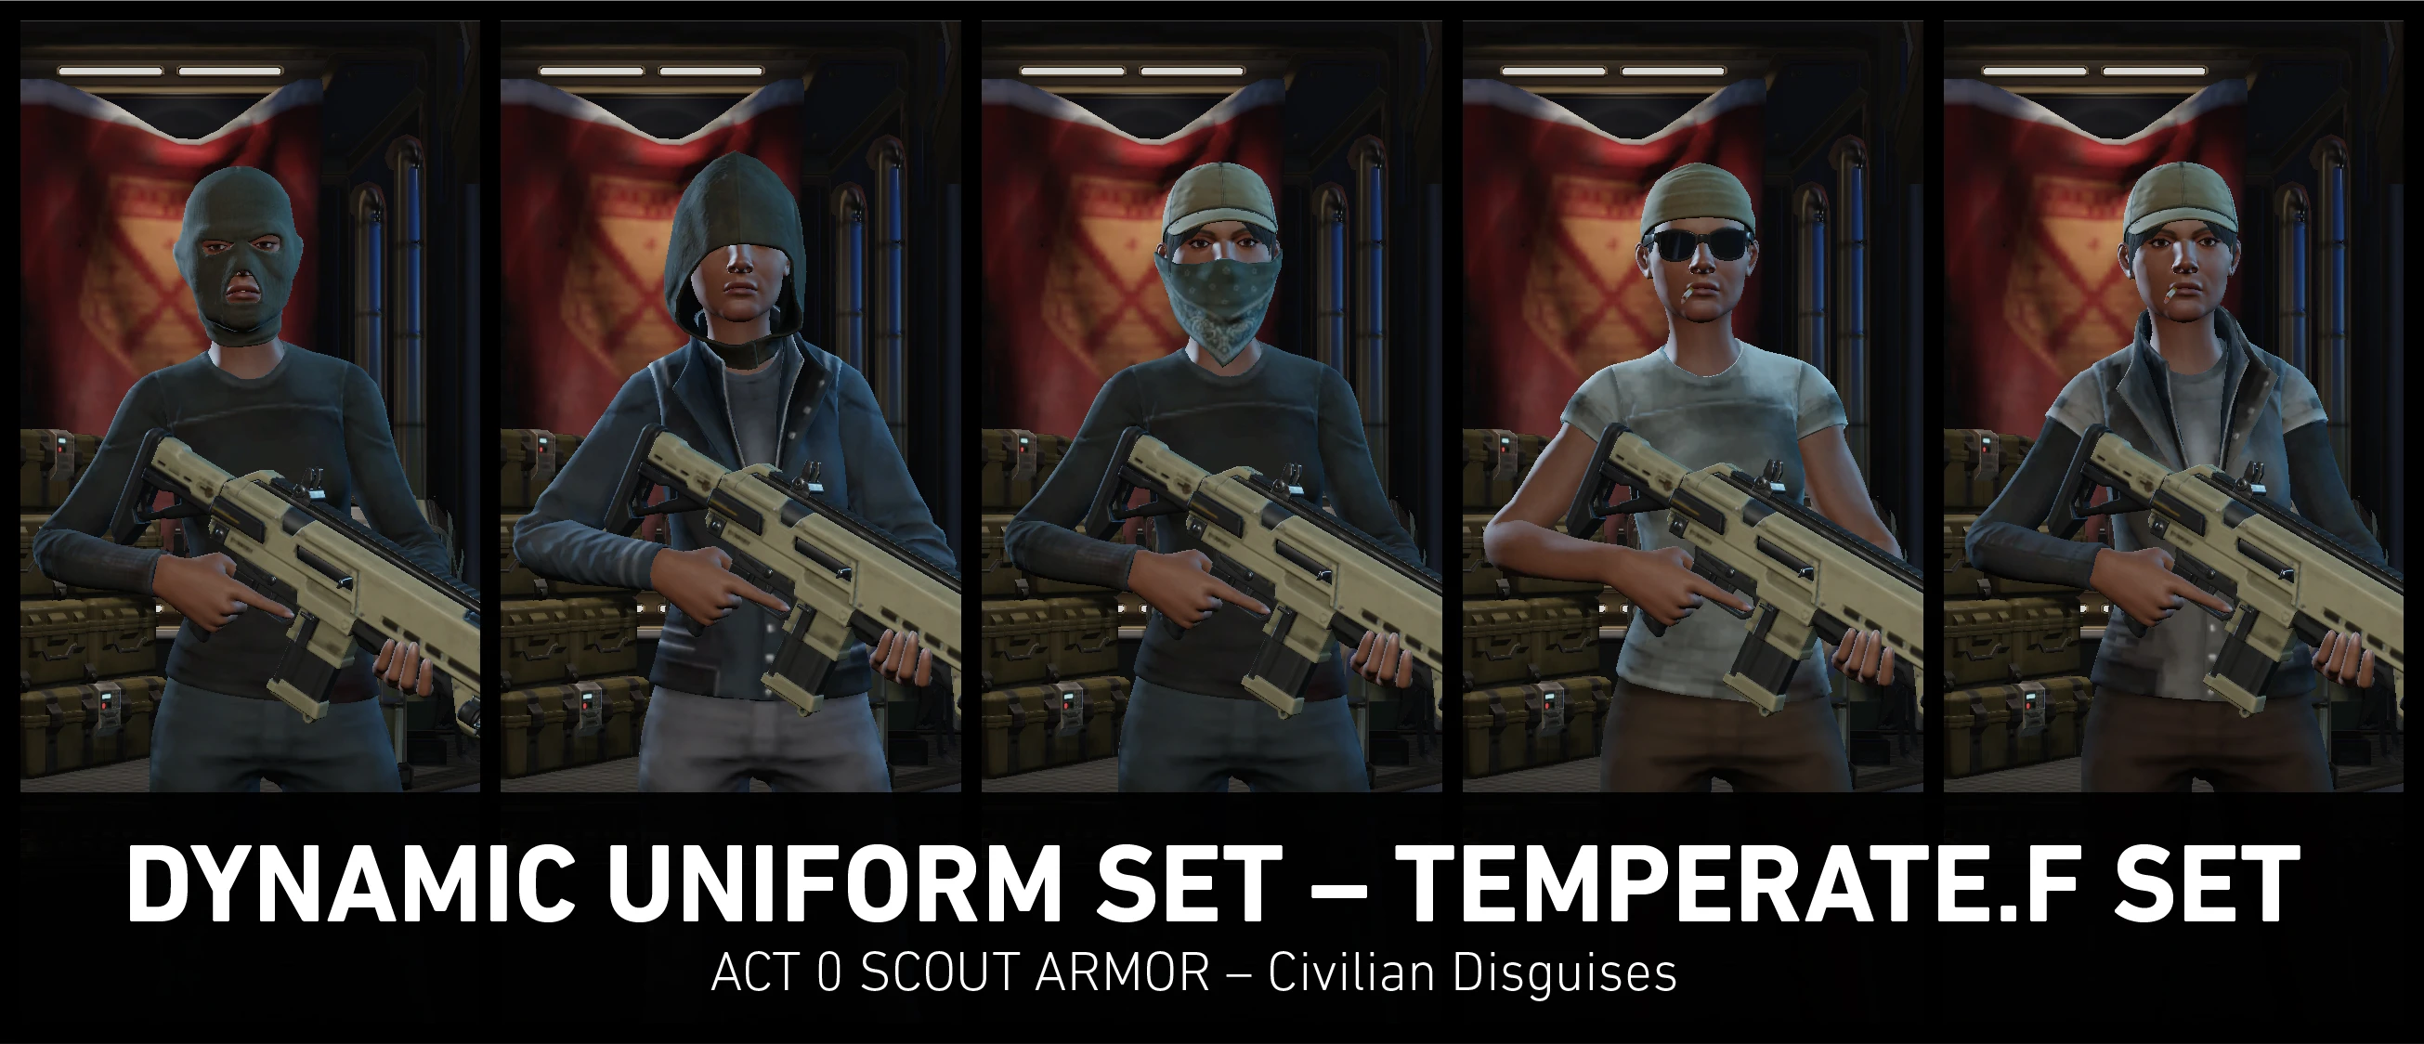Click the black sunglasses
Viewport: 2424px width, 1044px height.
click(1700, 247)
